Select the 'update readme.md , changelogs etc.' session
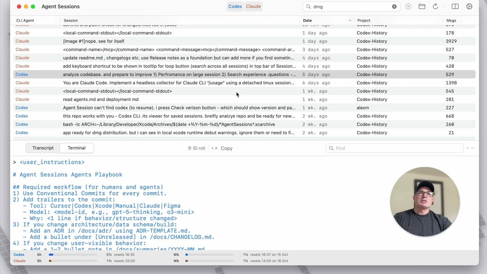The image size is (487, 274). point(244,58)
